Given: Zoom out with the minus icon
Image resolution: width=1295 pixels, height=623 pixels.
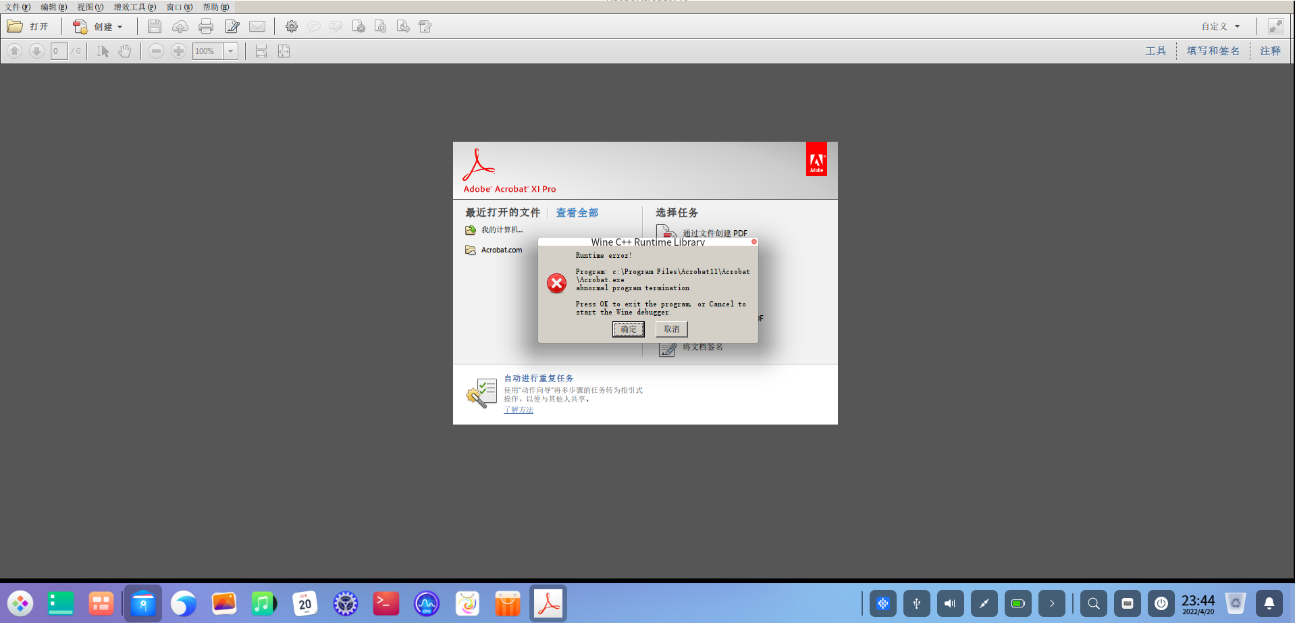Looking at the screenshot, I should click(x=156, y=51).
